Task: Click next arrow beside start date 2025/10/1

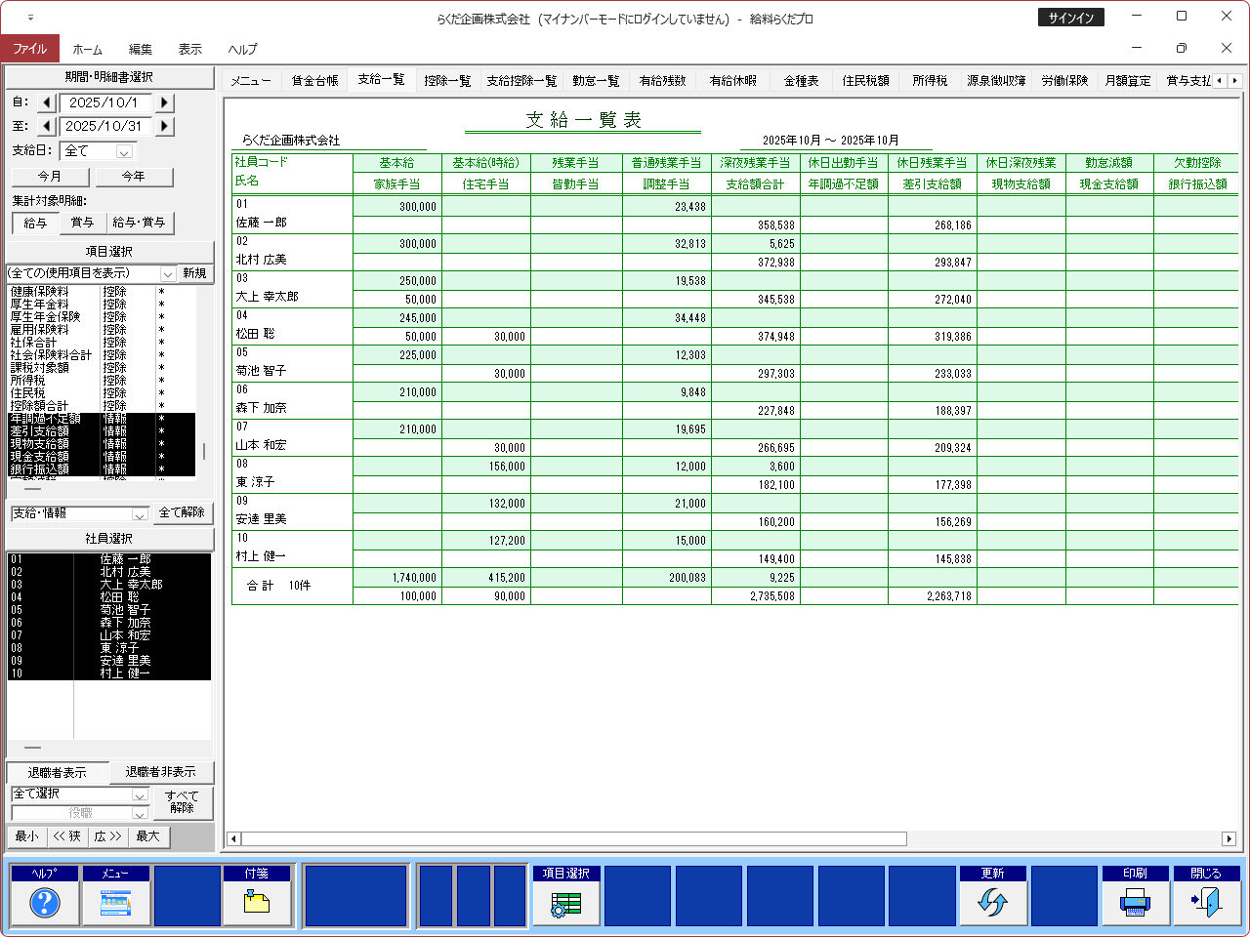Action: pyautogui.click(x=164, y=102)
